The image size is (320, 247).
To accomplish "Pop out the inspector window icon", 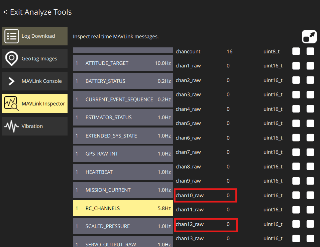I will [x=309, y=37].
